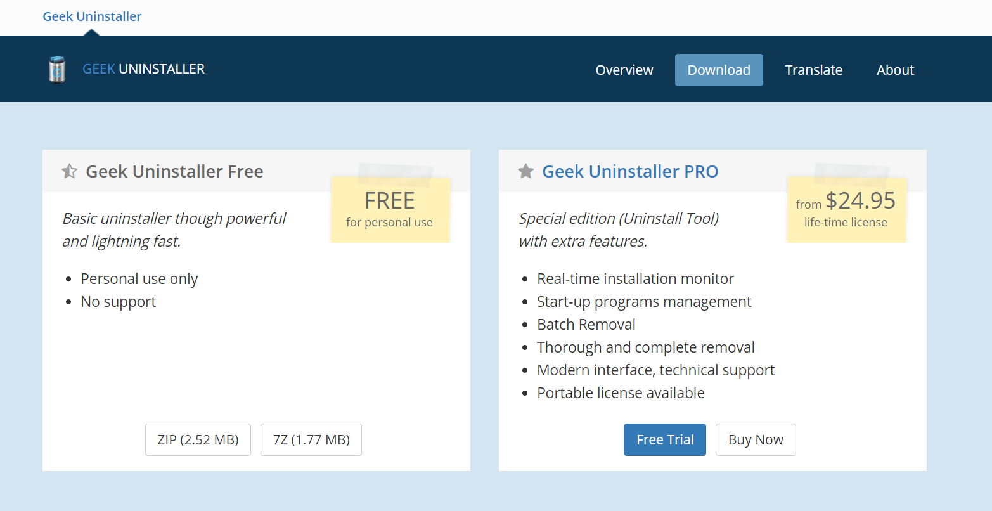Click 'Thorough and complete removal' text
The image size is (992, 511).
click(646, 347)
